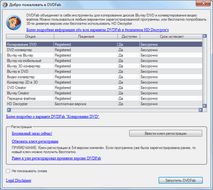213x190 pixels.
Task: Sort table by the "Лицензия" column header
Action: point(86,37)
